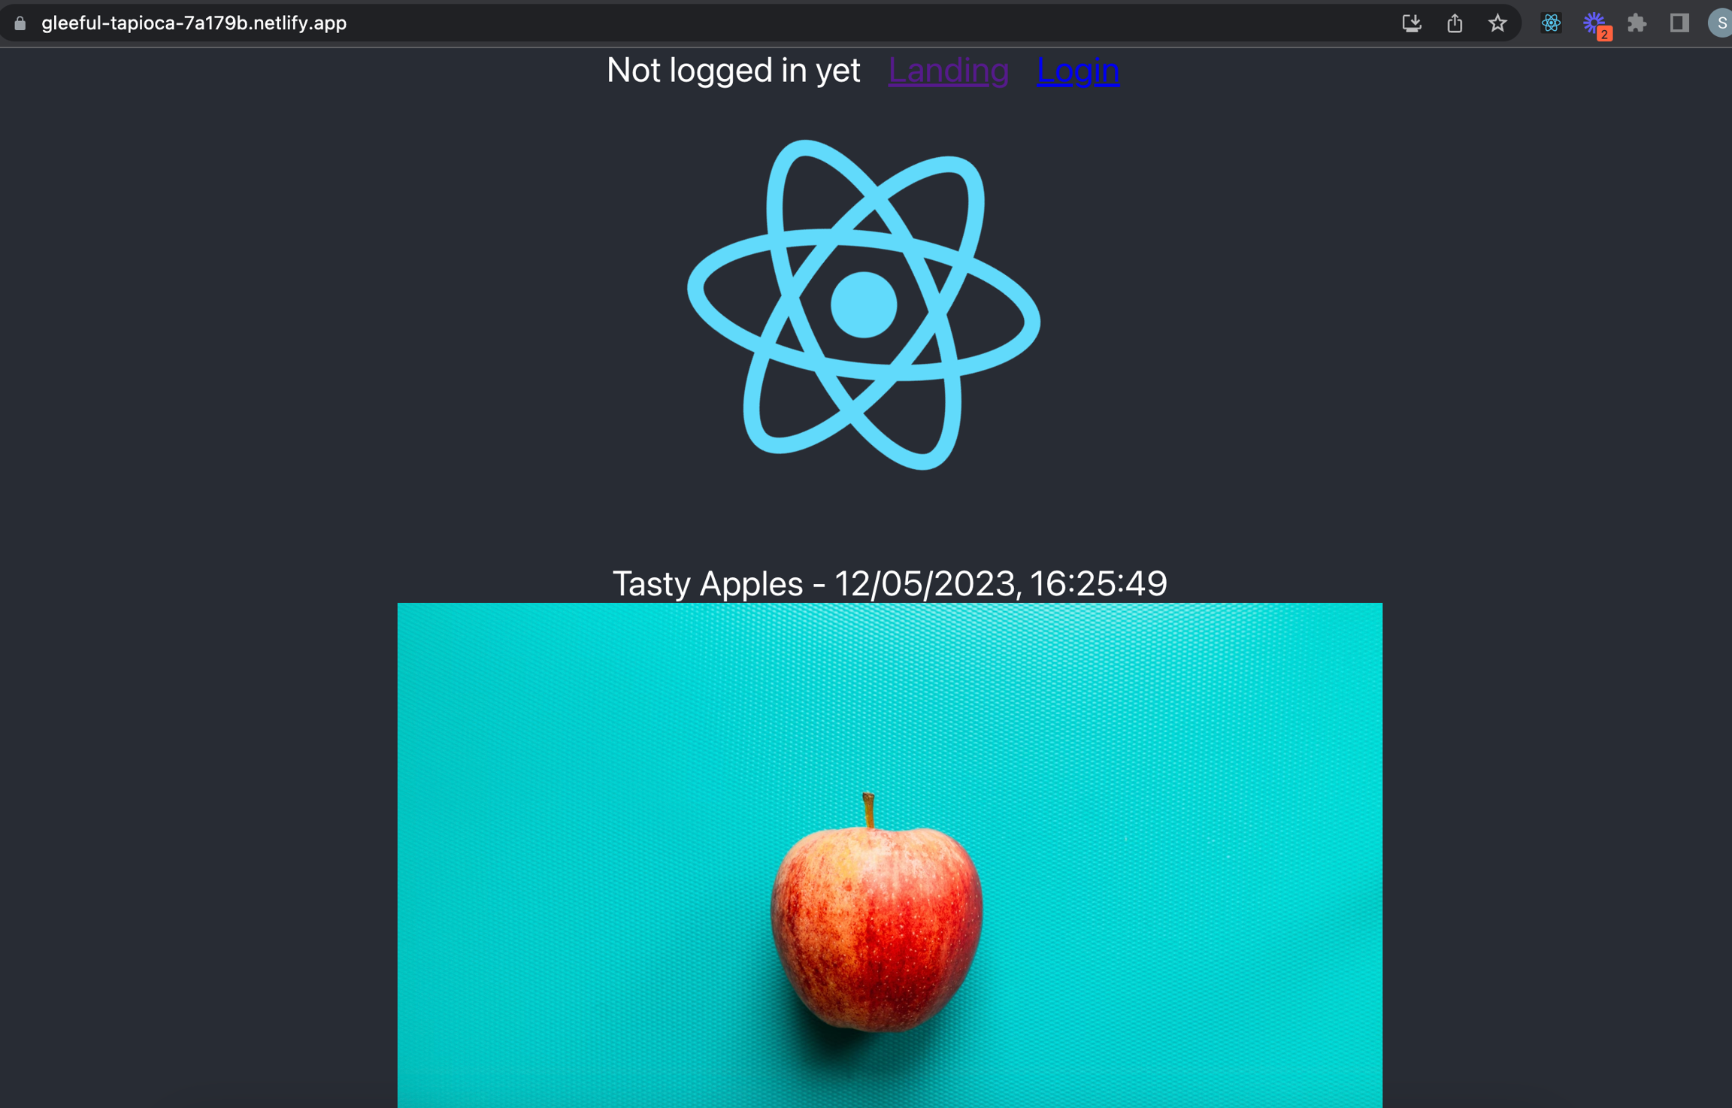The width and height of the screenshot is (1732, 1108).
Task: Click the install app icon in address bar
Action: (1411, 23)
